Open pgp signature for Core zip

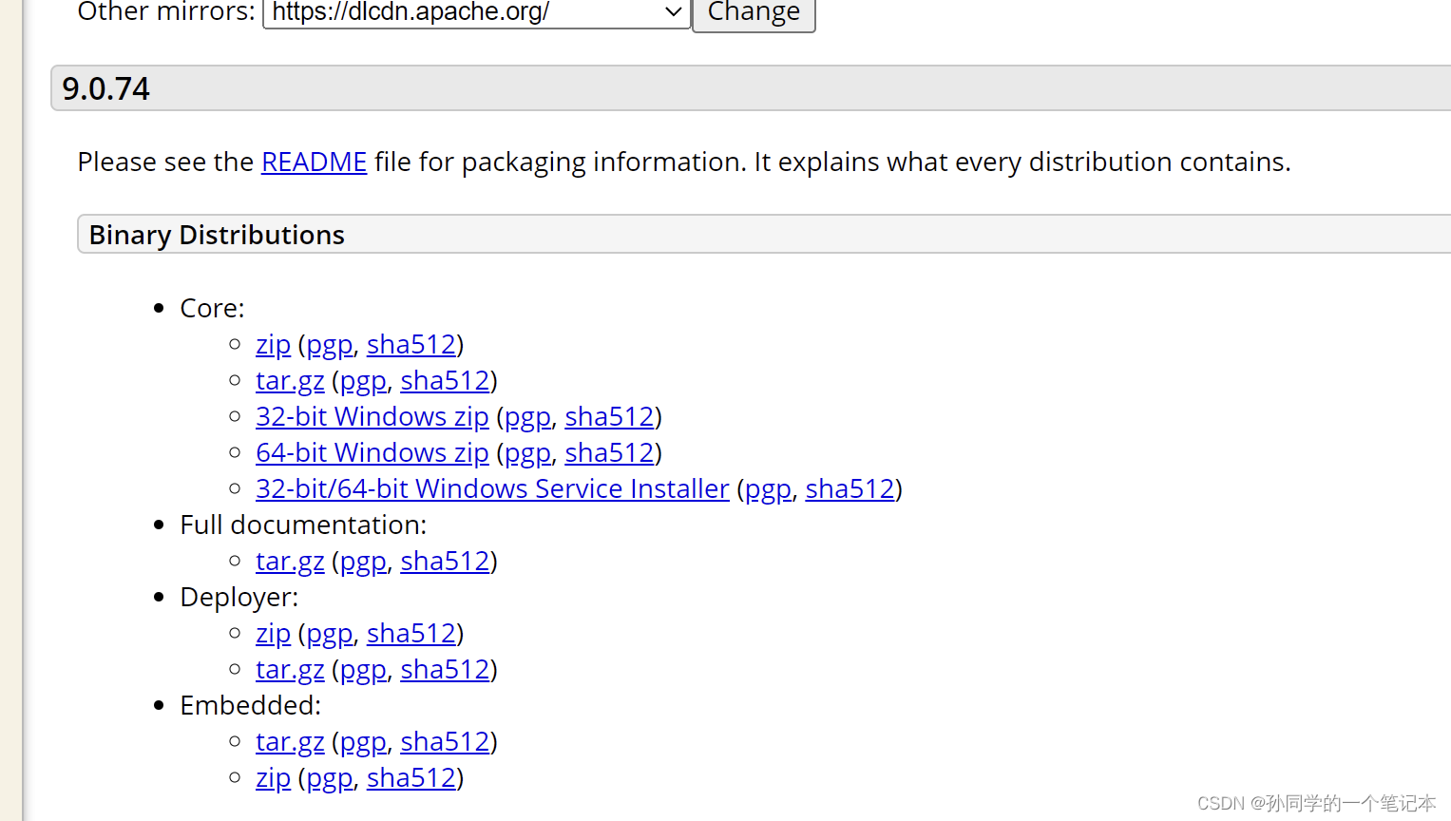coord(329,345)
